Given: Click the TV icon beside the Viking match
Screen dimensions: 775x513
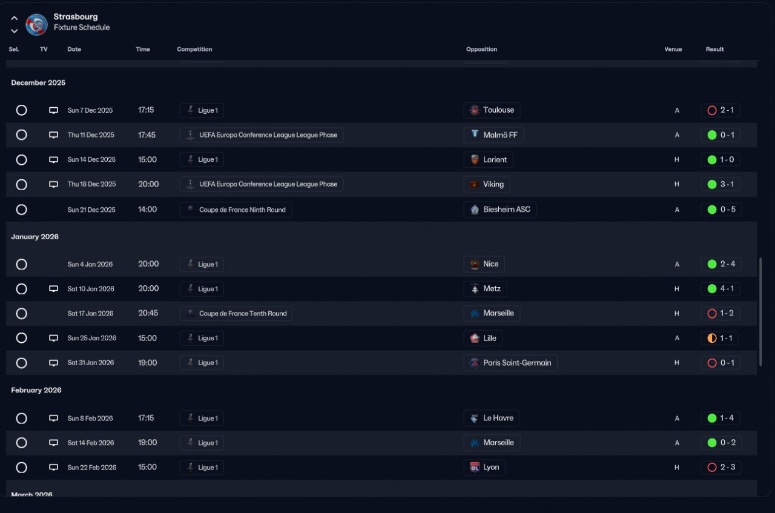Looking at the screenshot, I should tap(54, 184).
